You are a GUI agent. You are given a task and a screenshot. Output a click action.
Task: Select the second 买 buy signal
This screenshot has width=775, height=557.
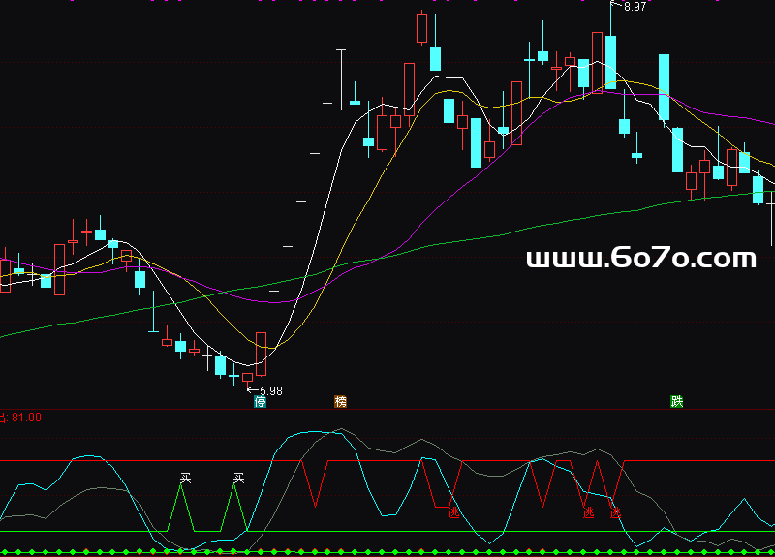pos(239,478)
